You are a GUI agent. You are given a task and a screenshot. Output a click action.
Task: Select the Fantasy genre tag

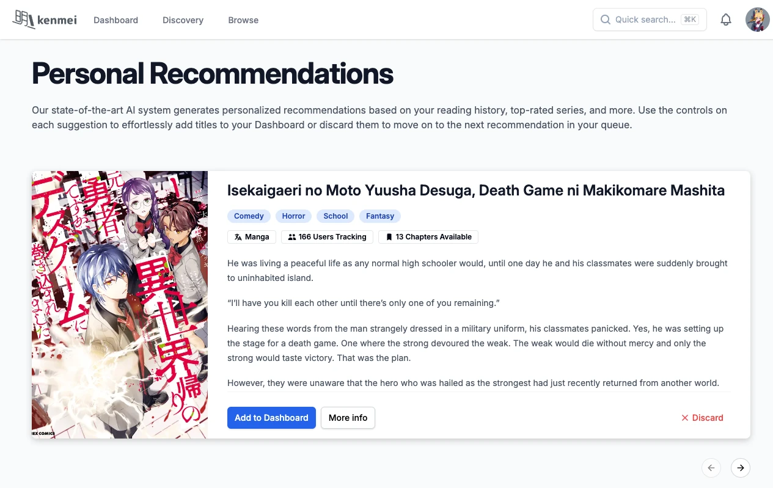pos(380,216)
